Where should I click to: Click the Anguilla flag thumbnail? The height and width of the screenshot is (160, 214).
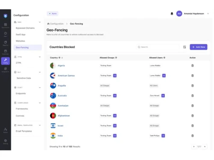click(53, 86)
